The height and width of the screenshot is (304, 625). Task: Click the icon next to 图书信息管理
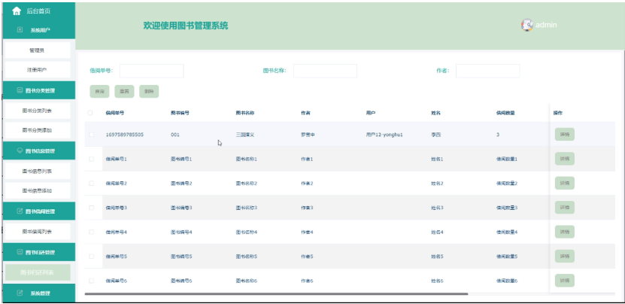(x=20, y=150)
